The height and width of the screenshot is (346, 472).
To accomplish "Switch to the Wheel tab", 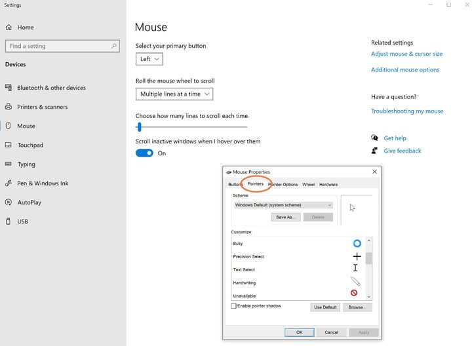I will [x=308, y=185].
